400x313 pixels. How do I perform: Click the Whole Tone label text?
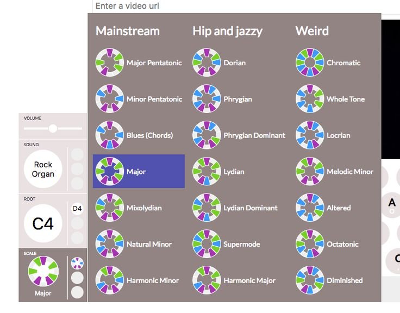point(346,99)
